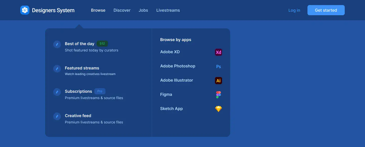Click the Log in link
Image resolution: width=365 pixels, height=147 pixels.
(x=294, y=10)
